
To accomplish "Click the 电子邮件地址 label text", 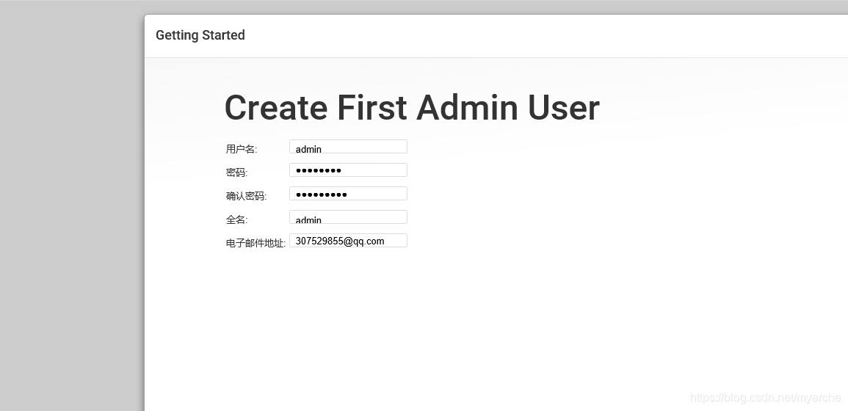I will (256, 244).
